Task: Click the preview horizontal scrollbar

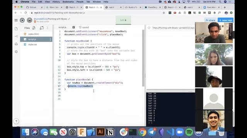Action: [171, 90]
